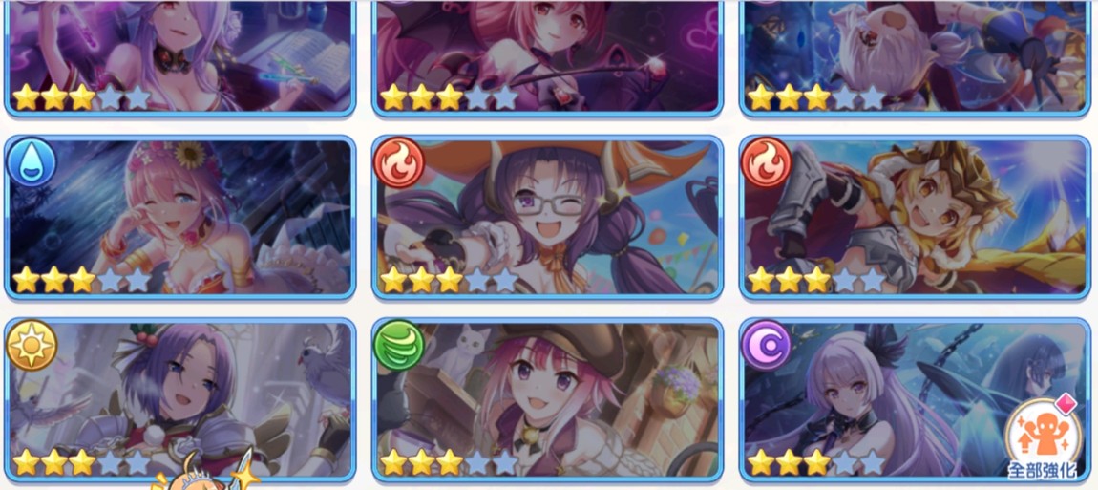Click the fire icon on the witch card

click(x=399, y=162)
